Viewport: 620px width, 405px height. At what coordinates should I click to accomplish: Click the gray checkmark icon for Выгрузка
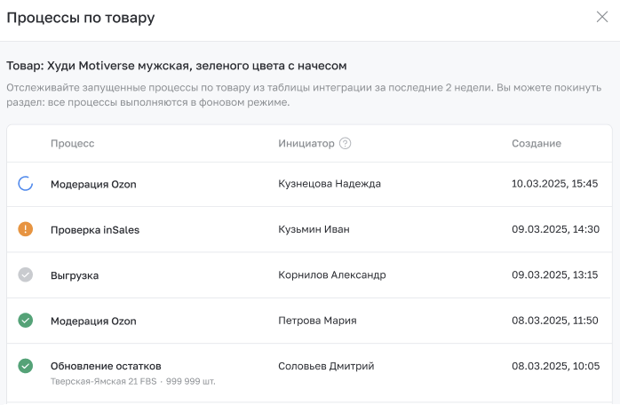coord(26,275)
